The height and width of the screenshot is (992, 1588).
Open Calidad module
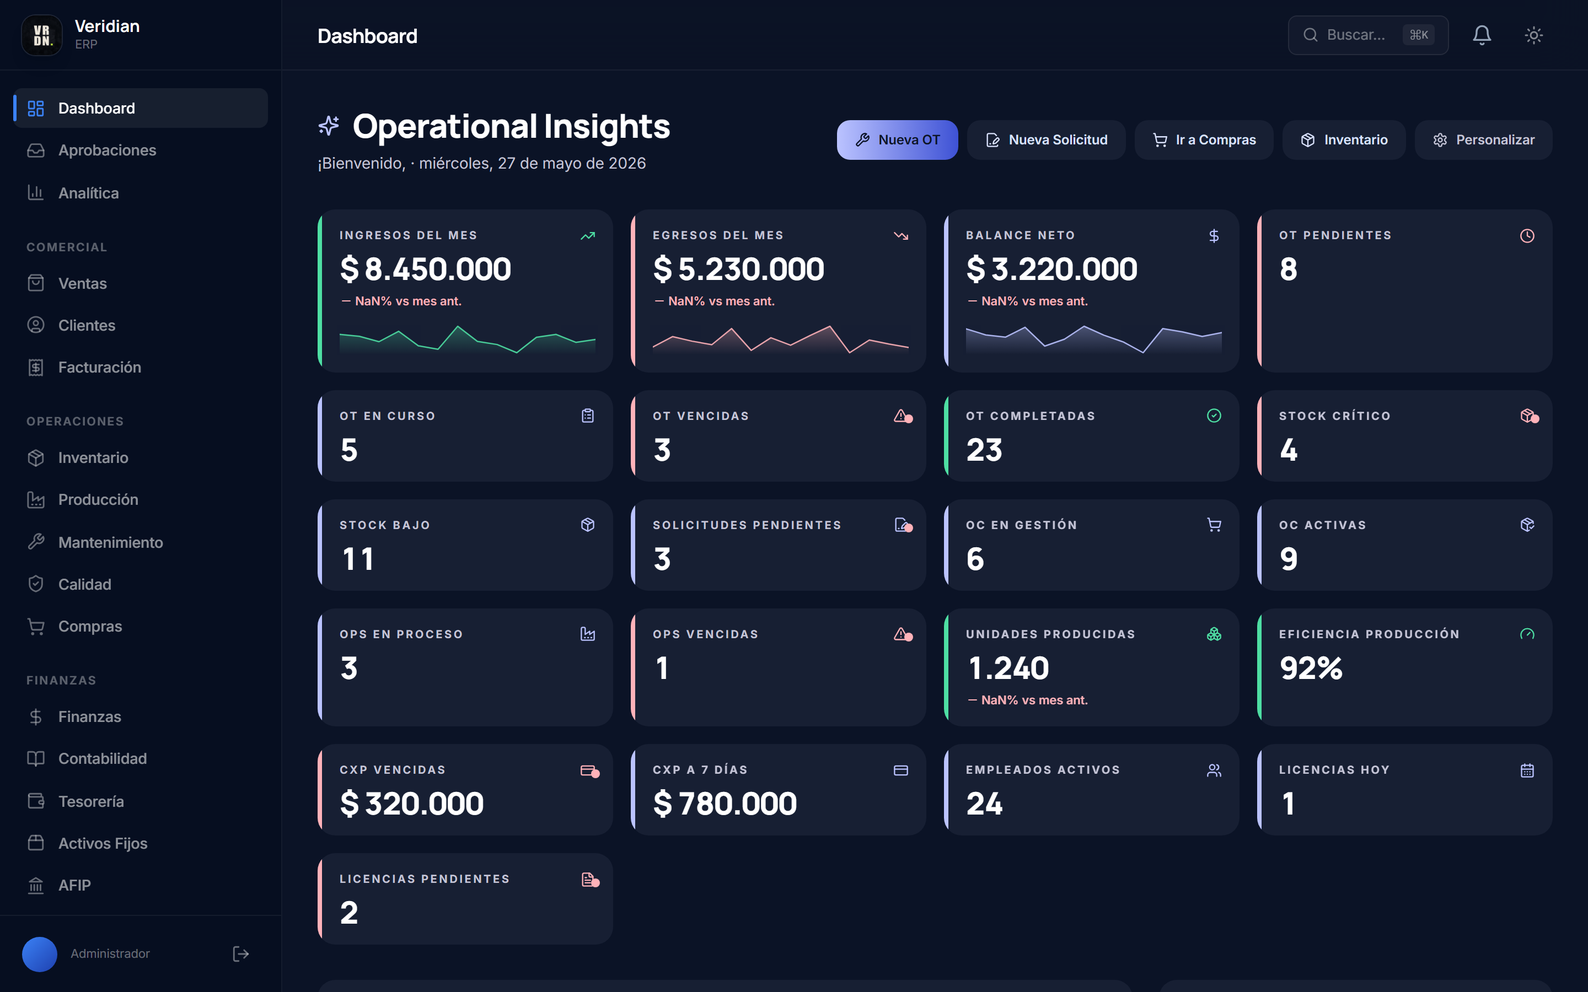pos(141,584)
